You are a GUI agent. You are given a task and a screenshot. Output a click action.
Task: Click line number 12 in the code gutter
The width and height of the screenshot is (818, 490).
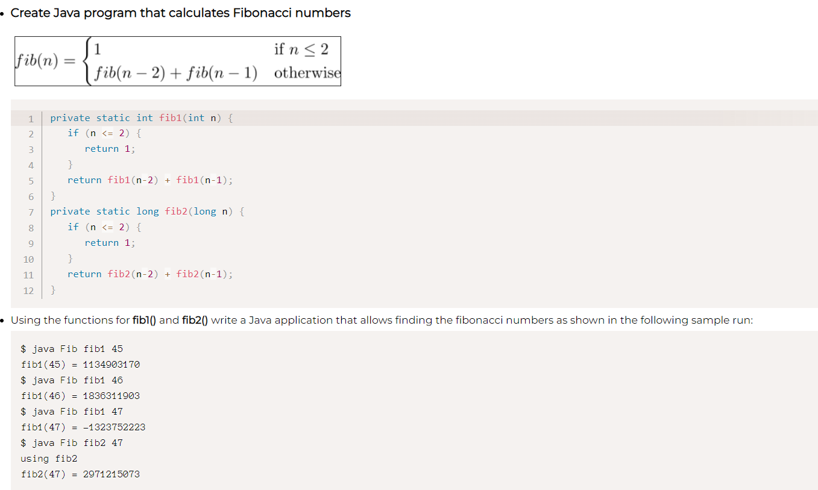point(28,290)
